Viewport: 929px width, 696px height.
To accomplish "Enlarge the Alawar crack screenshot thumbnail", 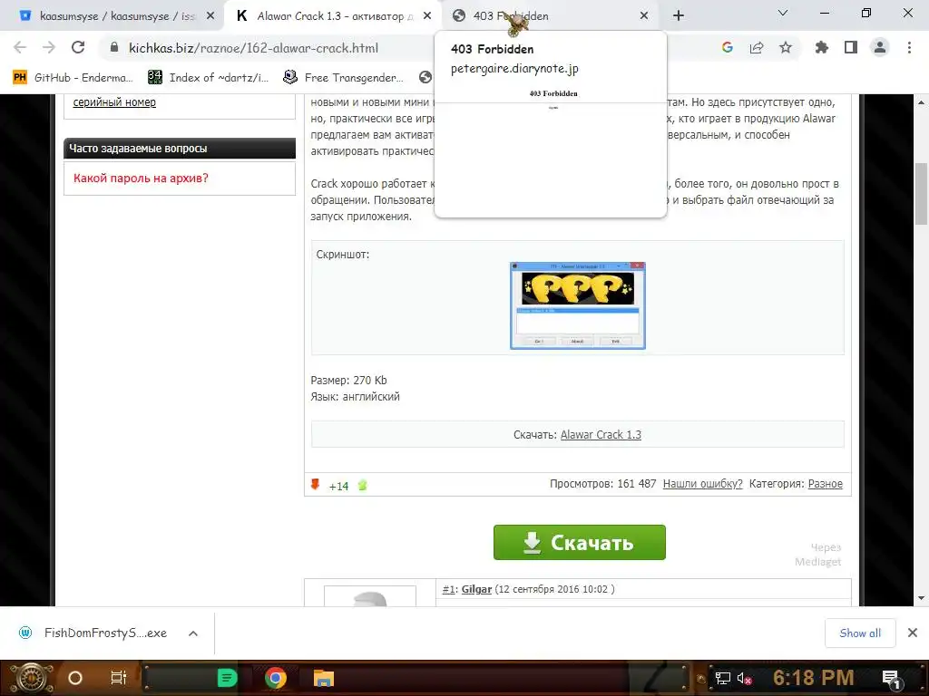I will (578, 305).
